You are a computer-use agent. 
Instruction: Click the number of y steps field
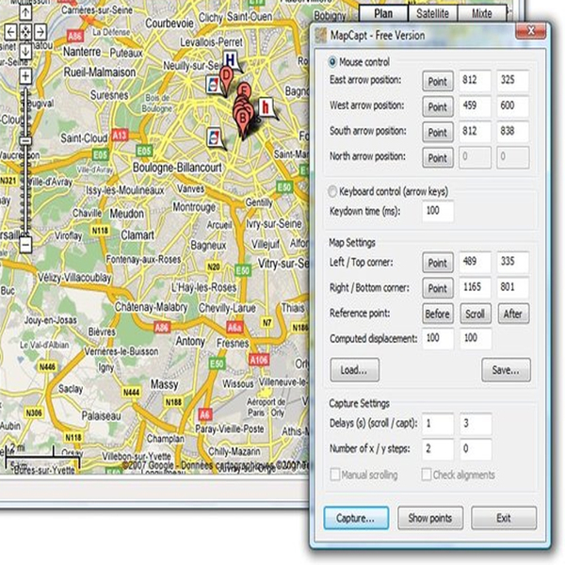click(x=476, y=449)
